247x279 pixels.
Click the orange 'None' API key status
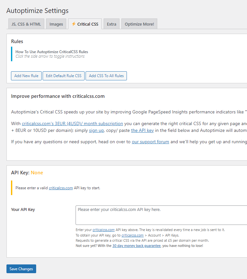[x=37, y=173]
